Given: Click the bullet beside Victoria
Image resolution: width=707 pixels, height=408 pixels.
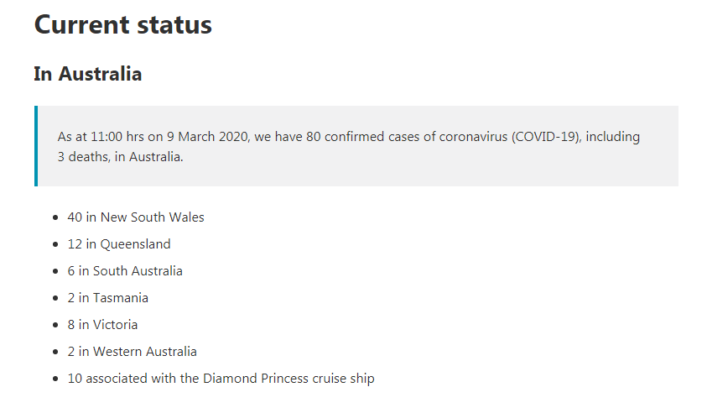Looking at the screenshot, I should point(55,325).
